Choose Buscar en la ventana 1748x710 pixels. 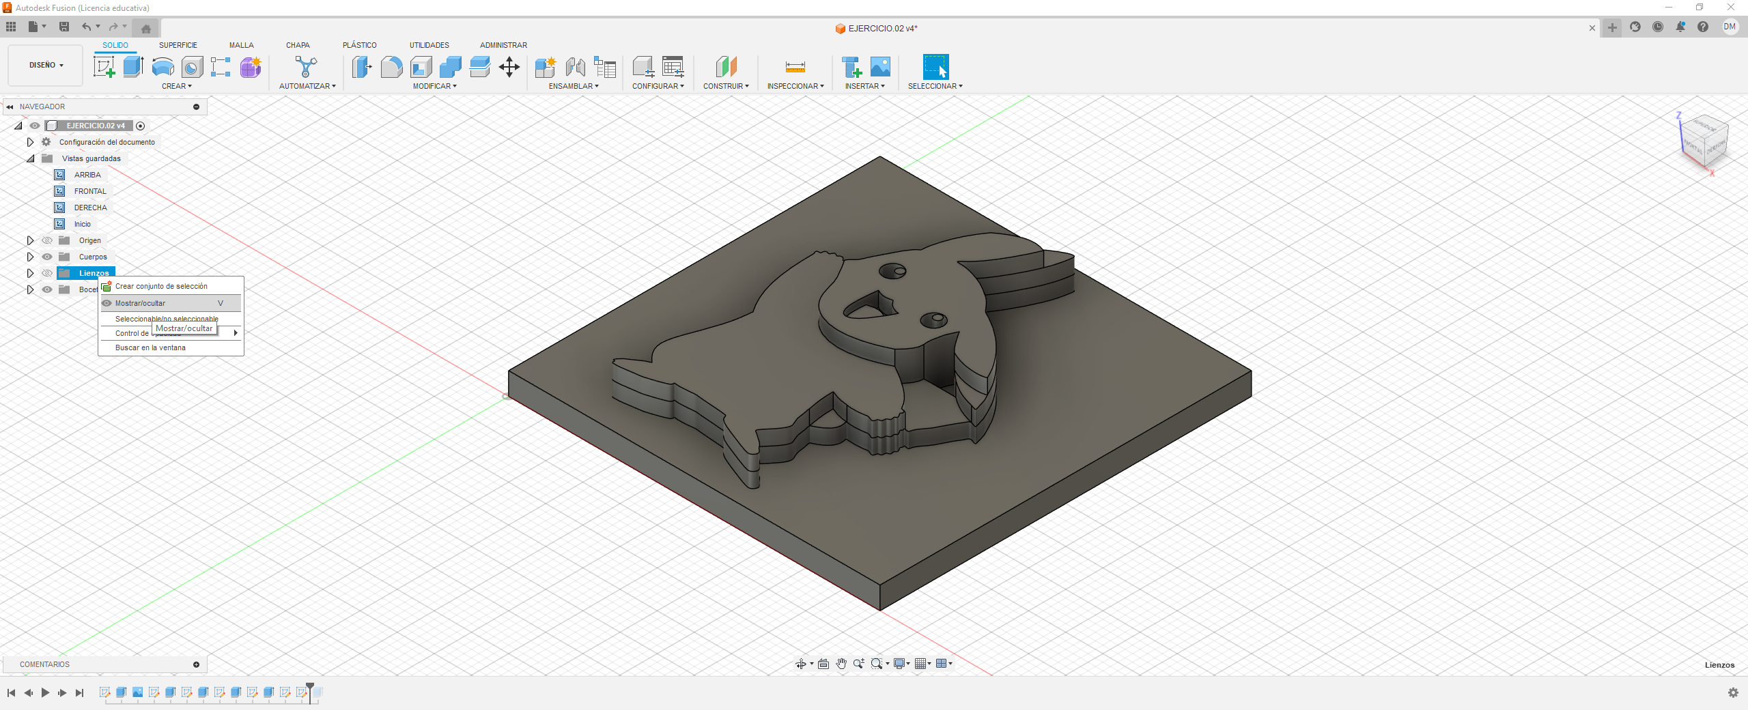click(171, 347)
